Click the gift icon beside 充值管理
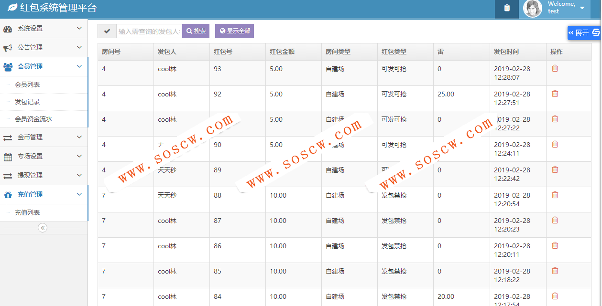 point(8,195)
